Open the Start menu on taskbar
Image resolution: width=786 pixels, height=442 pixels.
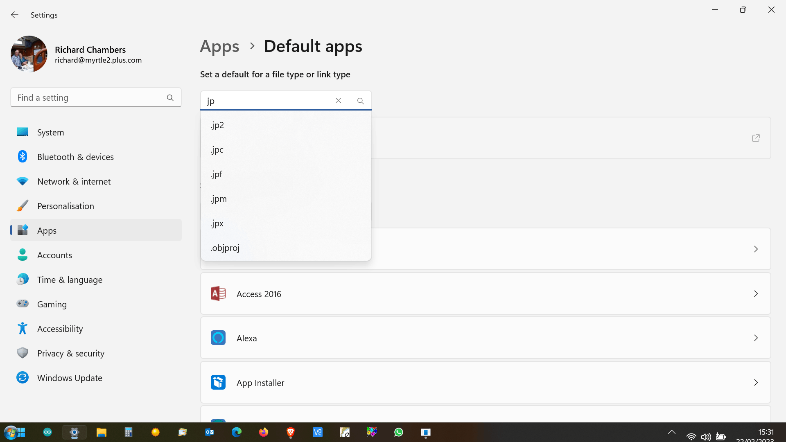click(x=15, y=432)
